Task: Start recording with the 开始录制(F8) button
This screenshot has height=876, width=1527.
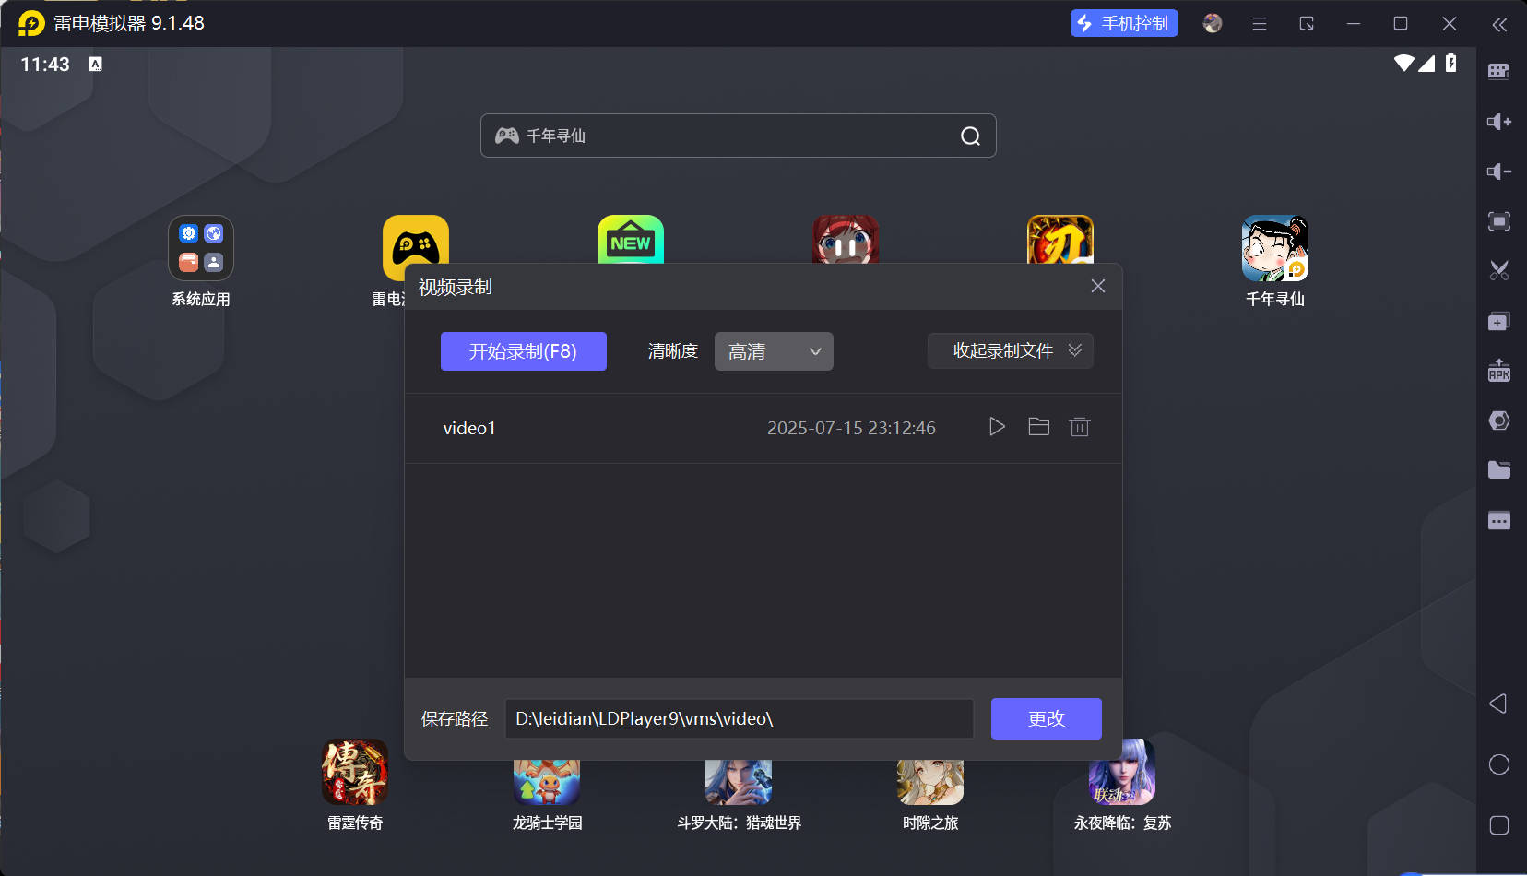Action: (523, 351)
